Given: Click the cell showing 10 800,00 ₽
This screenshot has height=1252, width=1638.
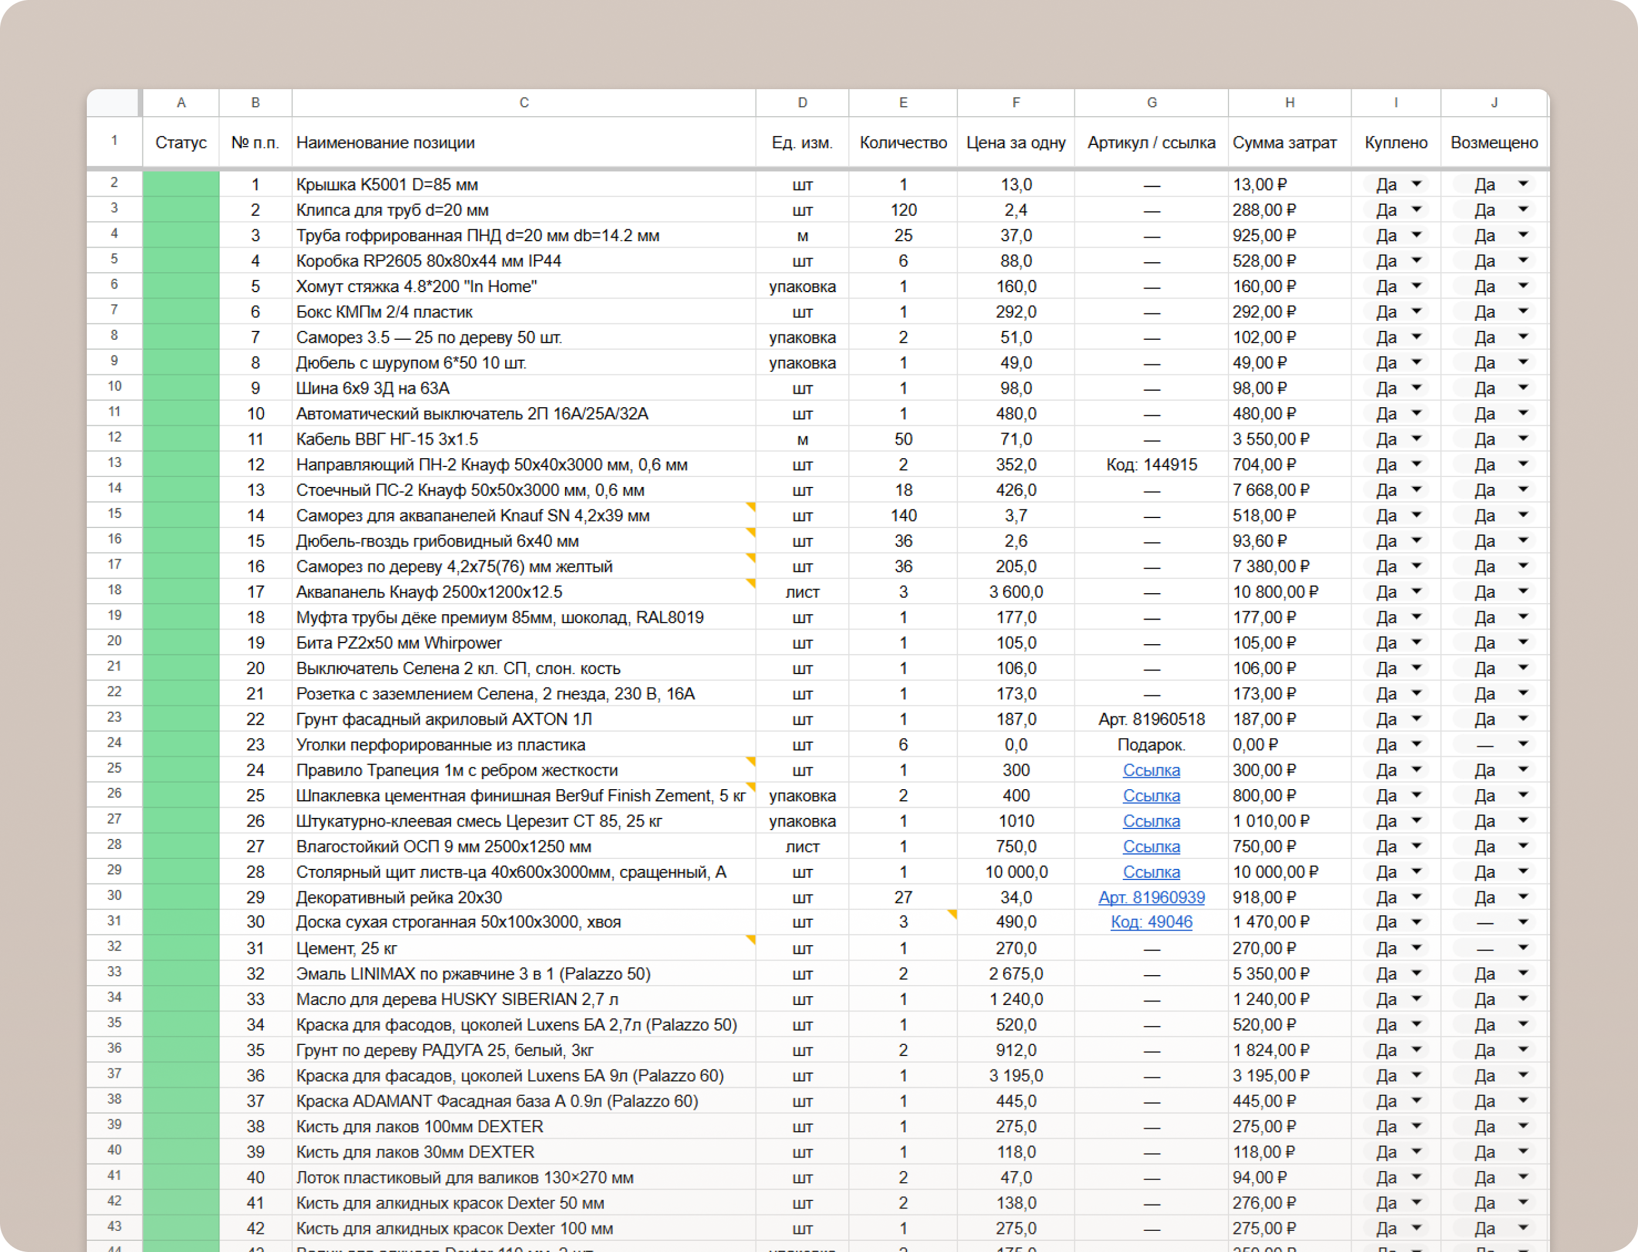Looking at the screenshot, I should point(1288,592).
